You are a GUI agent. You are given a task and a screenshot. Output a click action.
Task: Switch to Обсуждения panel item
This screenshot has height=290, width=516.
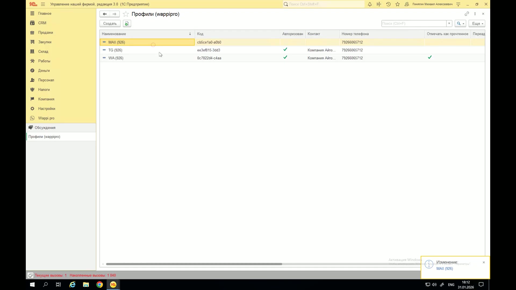pyautogui.click(x=45, y=128)
